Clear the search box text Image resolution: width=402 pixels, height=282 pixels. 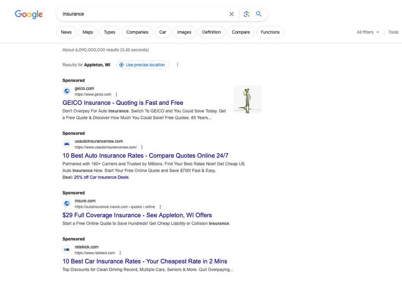232,14
